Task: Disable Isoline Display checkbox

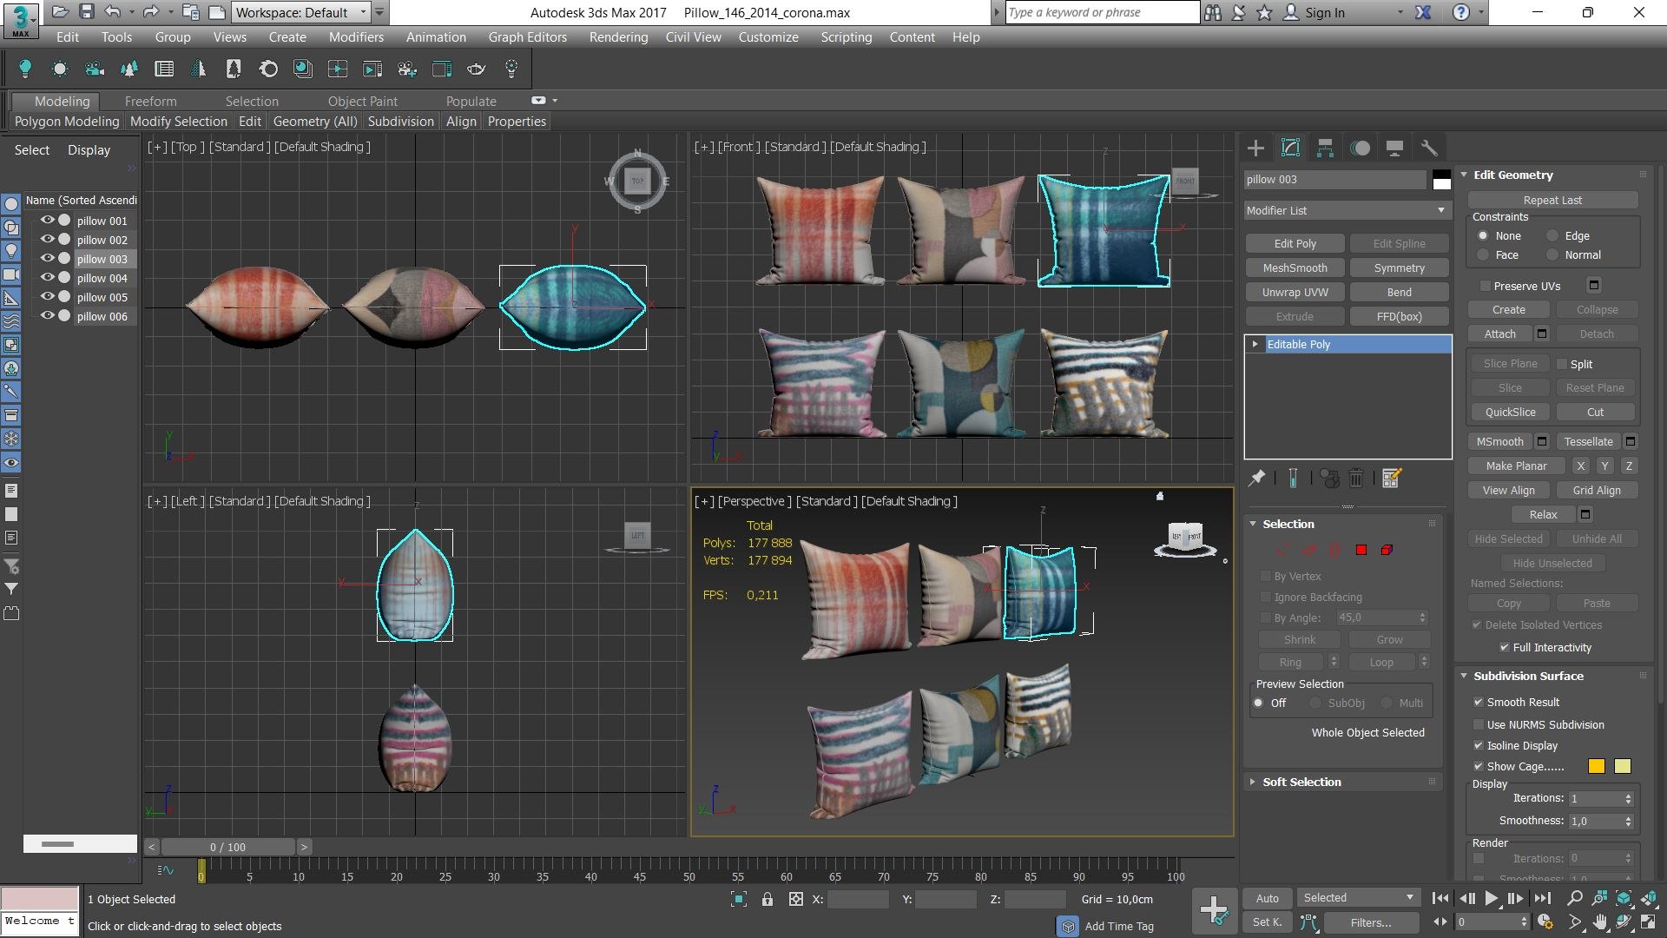Action: click(1479, 745)
